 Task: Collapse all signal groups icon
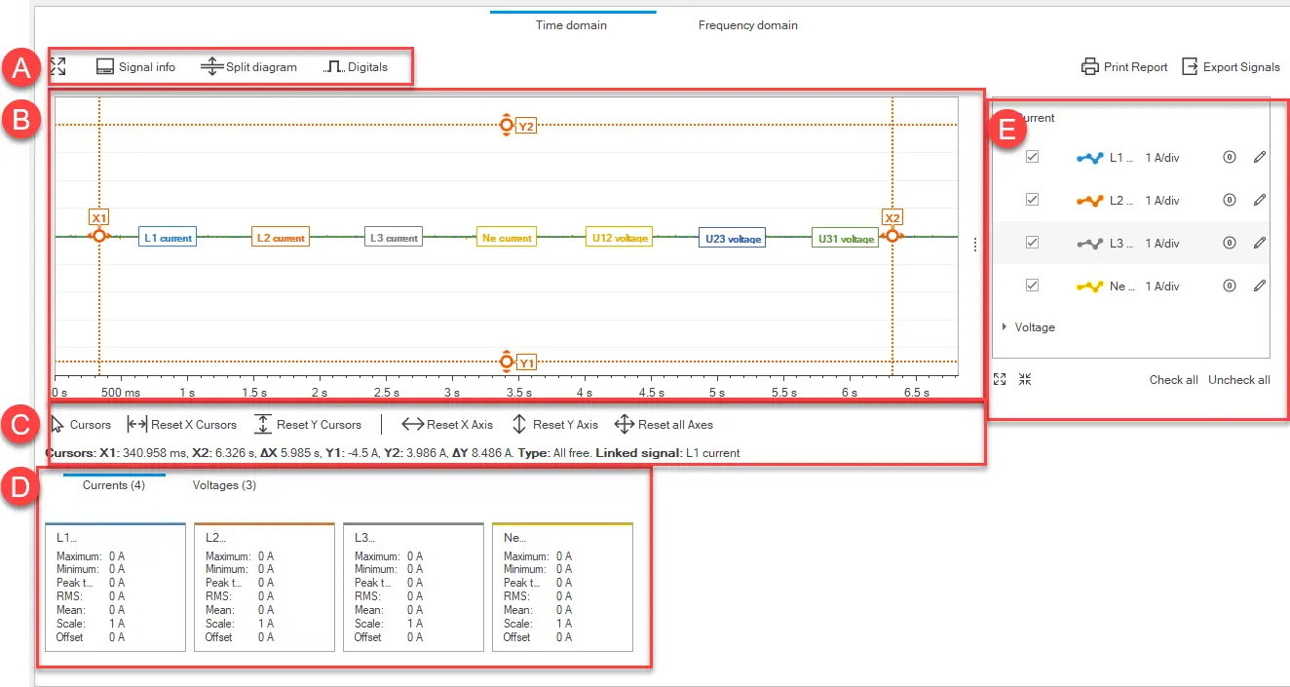pos(1024,379)
